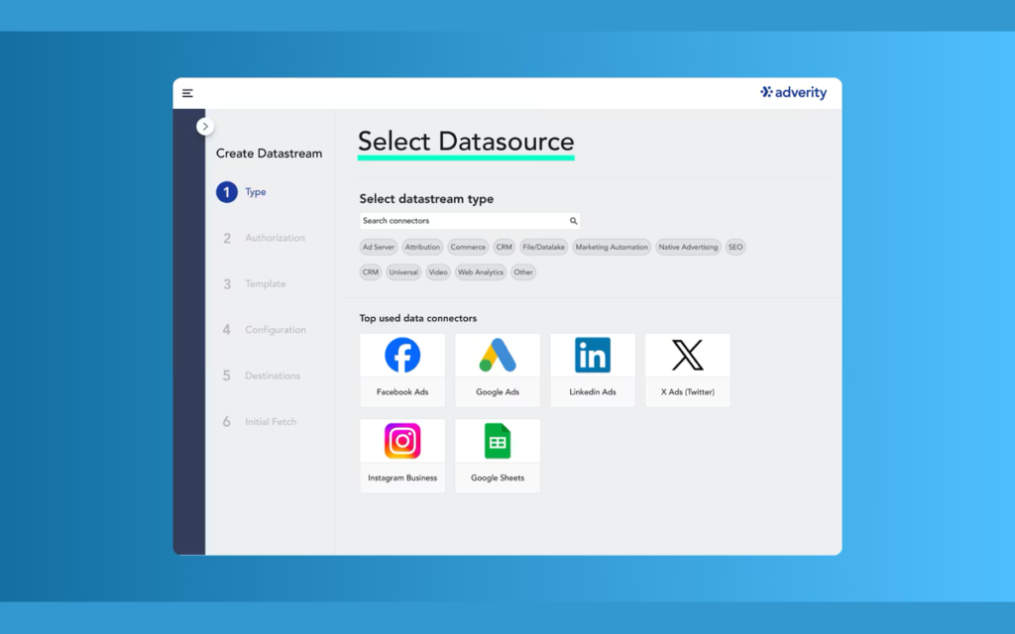Click the search magnifier icon
The image size is (1015, 634).
point(573,221)
